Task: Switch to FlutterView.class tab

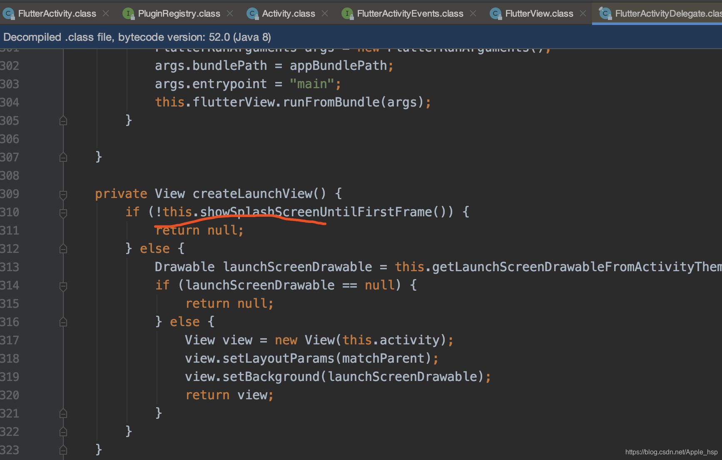Action: [539, 14]
